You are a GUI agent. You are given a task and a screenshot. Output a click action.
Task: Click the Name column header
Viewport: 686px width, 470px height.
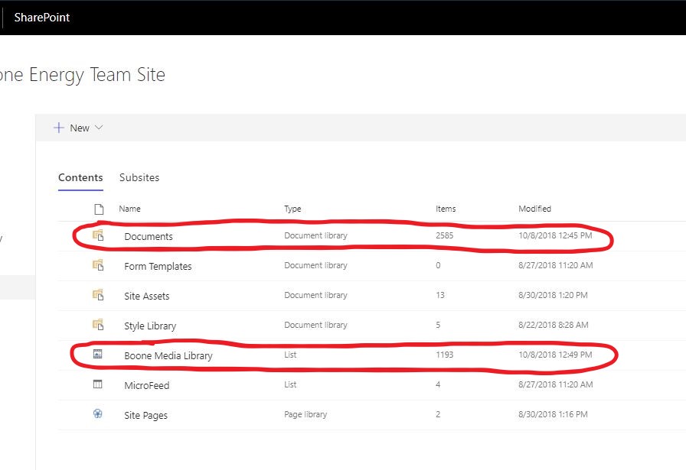click(x=129, y=209)
